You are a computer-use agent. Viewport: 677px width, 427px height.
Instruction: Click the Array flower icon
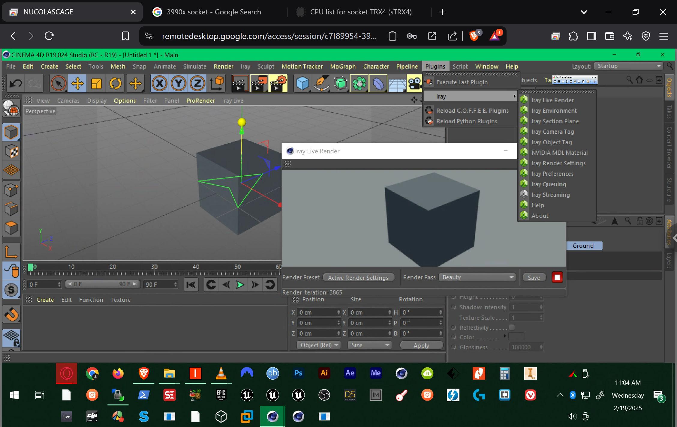(x=360, y=83)
